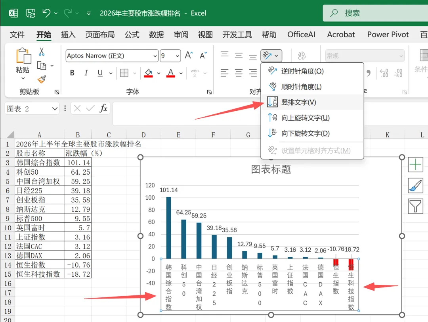428x322 pixels.
Task: Toggle italic formatting
Action: pos(86,73)
